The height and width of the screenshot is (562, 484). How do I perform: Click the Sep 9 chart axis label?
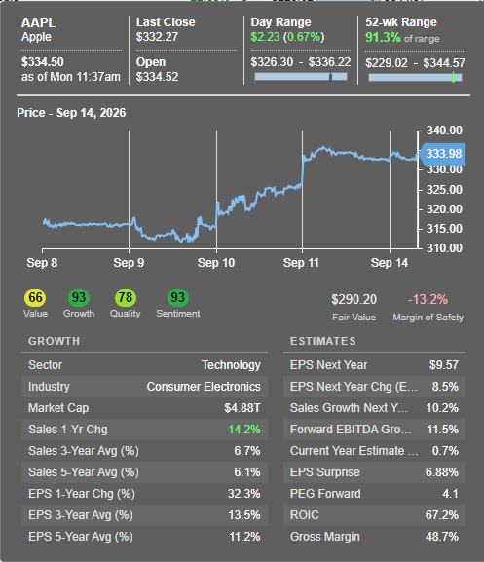129,263
